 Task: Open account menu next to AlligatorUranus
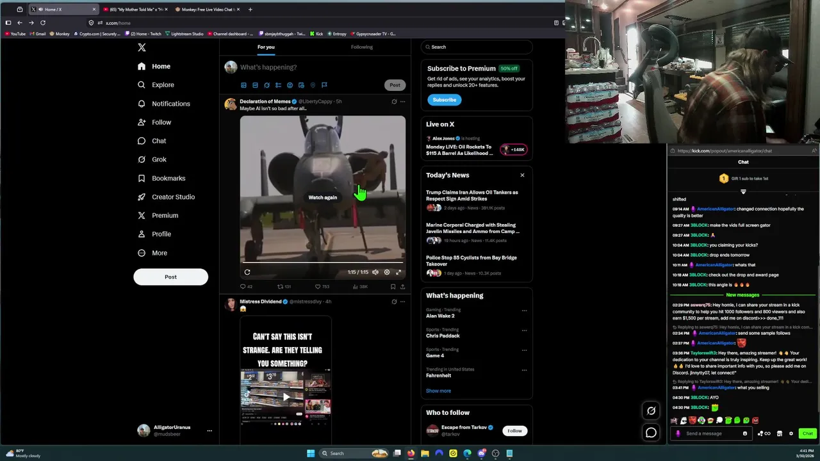(209, 431)
